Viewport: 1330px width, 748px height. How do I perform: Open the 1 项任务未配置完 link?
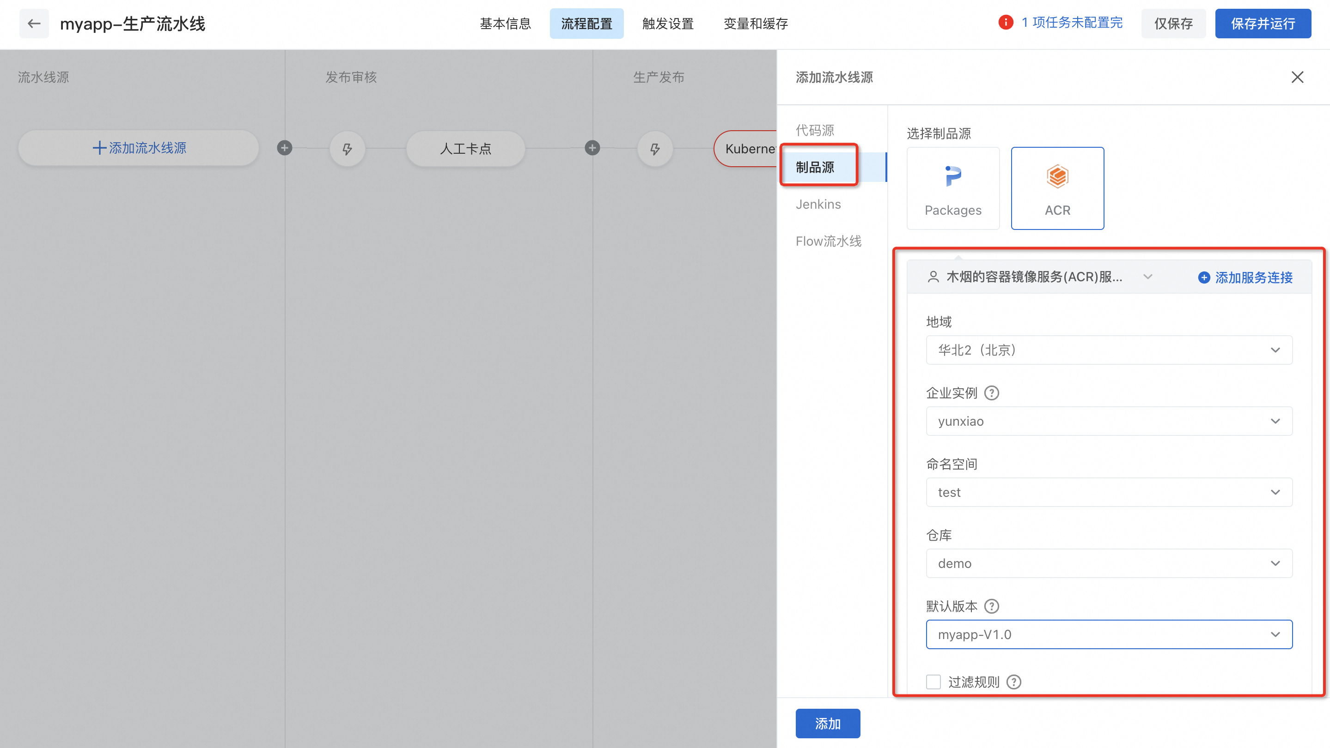coord(1072,22)
